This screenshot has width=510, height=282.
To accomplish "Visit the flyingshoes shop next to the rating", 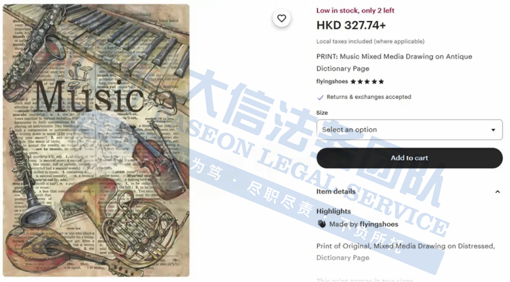I will (x=332, y=82).
